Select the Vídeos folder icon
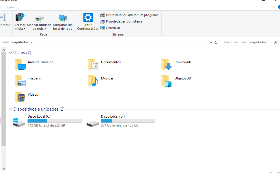Screen dimensions: 280x178 (20, 97)
